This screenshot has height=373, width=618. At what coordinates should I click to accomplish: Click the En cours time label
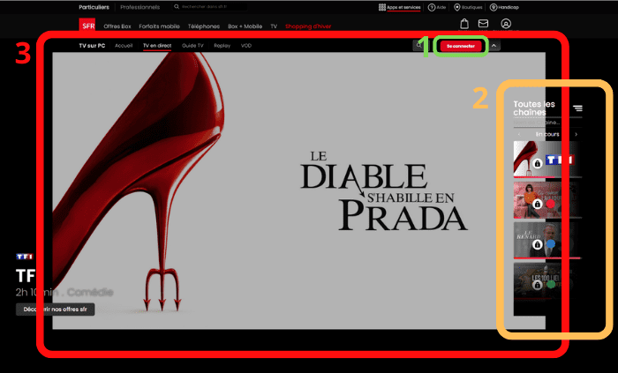click(547, 134)
